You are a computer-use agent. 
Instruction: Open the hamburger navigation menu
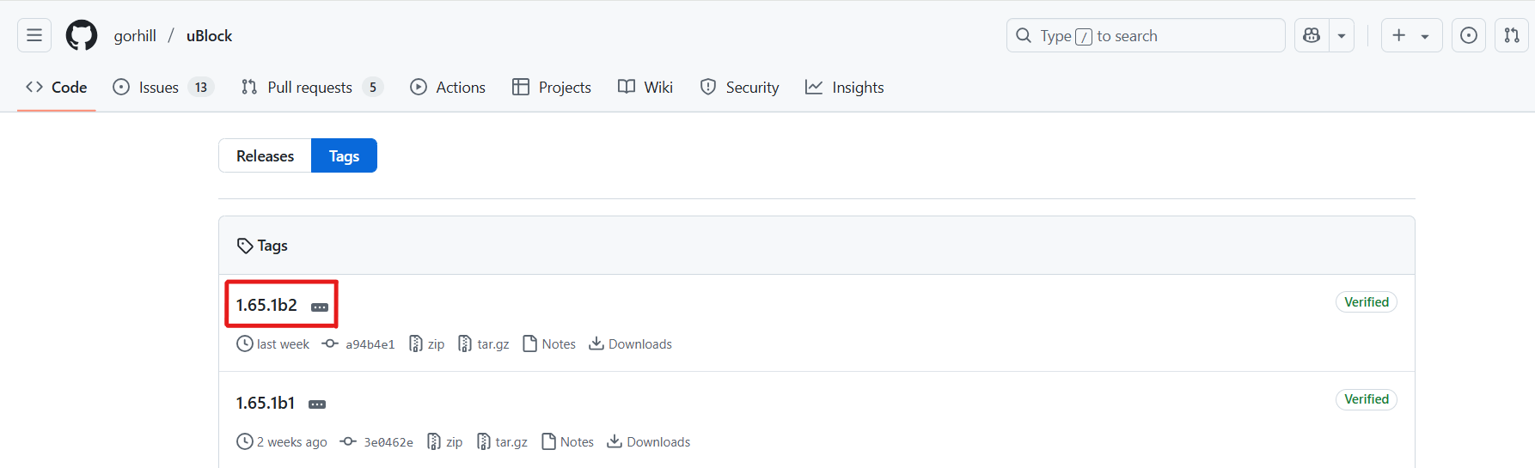tap(34, 35)
